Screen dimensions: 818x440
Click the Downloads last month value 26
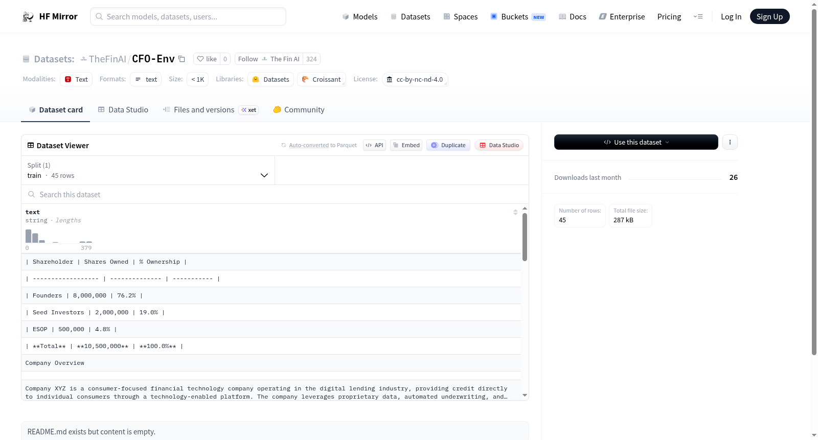(734, 177)
